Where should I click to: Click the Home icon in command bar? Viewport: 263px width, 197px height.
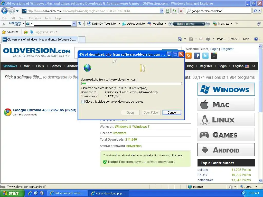tap(180, 39)
